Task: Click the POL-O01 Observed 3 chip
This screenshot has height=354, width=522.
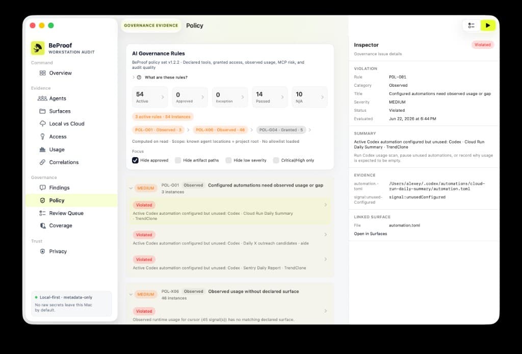Action: [x=158, y=130]
